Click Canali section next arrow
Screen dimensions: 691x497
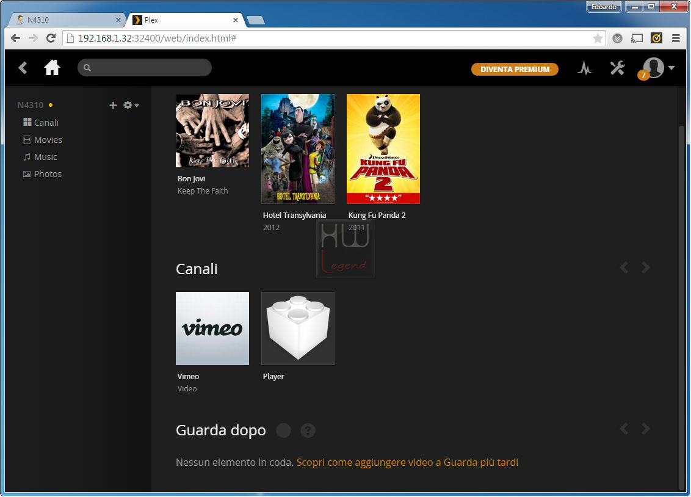646,267
